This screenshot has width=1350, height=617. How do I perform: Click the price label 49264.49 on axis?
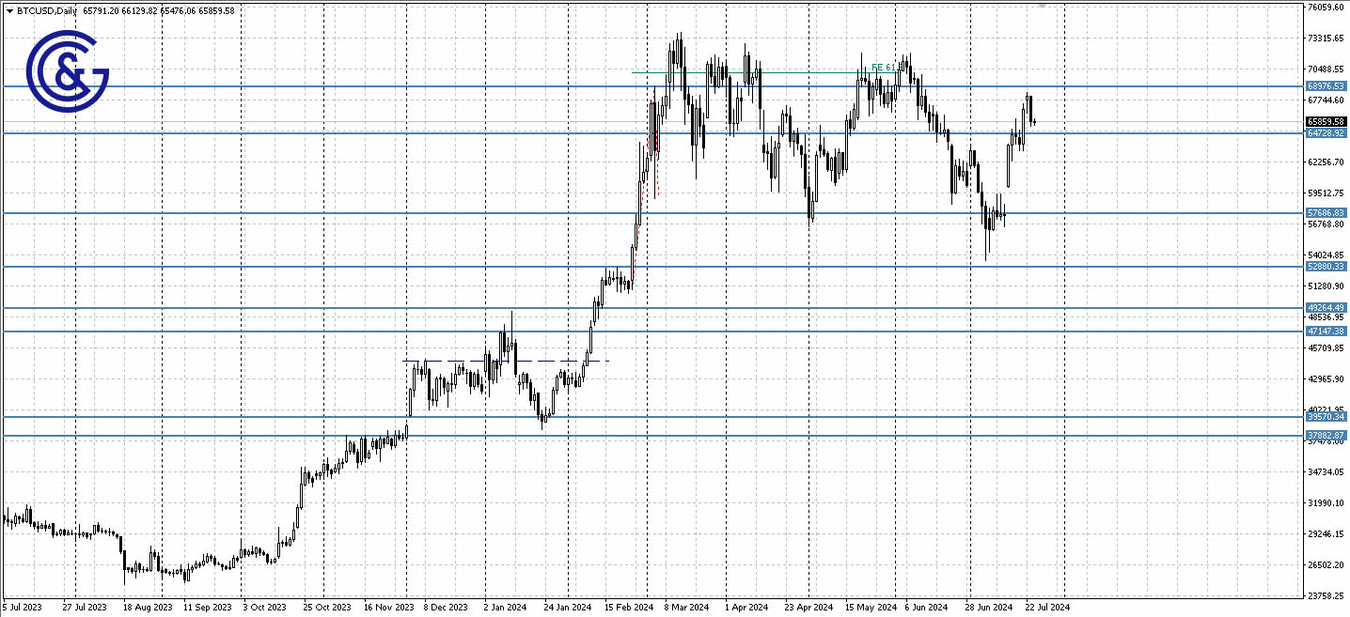[x=1325, y=307]
